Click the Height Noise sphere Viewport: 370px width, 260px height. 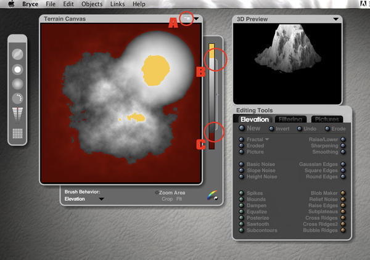(241, 176)
